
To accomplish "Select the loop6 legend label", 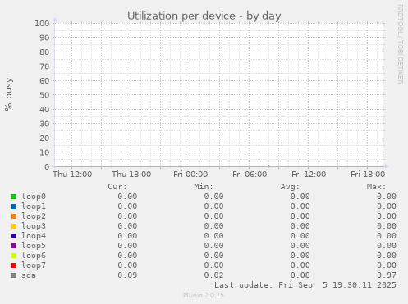I will pyautogui.click(x=34, y=256).
